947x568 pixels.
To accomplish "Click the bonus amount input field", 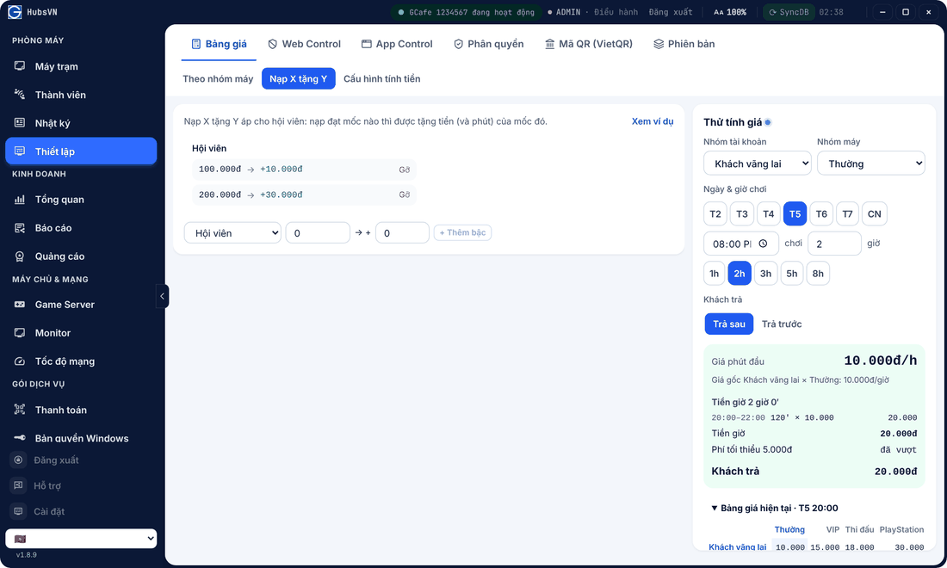I will [x=402, y=233].
